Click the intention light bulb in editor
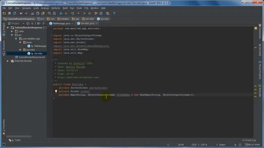264x148 pixels. click(56, 91)
